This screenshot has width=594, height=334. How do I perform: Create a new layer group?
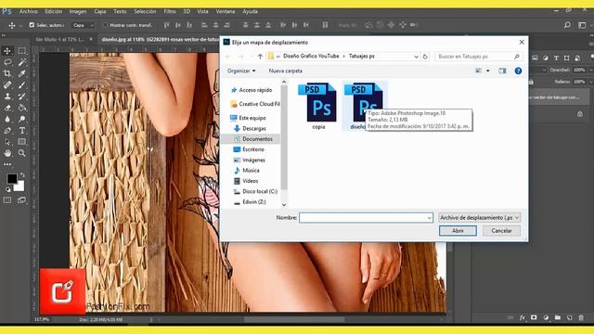point(558,317)
